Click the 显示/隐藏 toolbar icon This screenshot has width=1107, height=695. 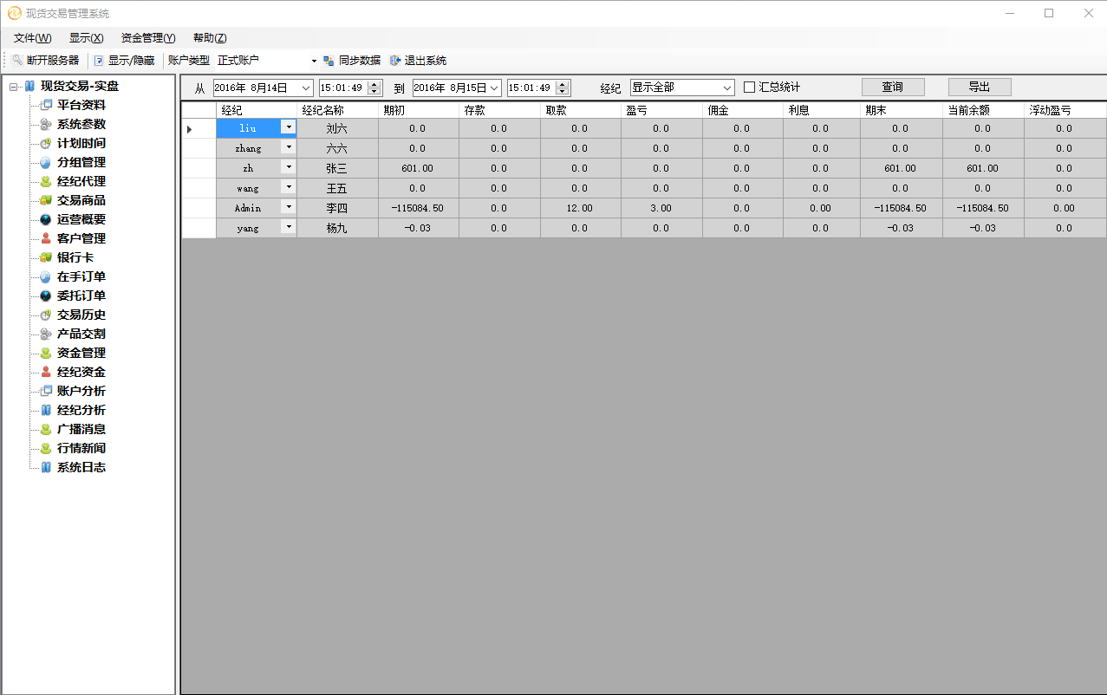(99, 61)
